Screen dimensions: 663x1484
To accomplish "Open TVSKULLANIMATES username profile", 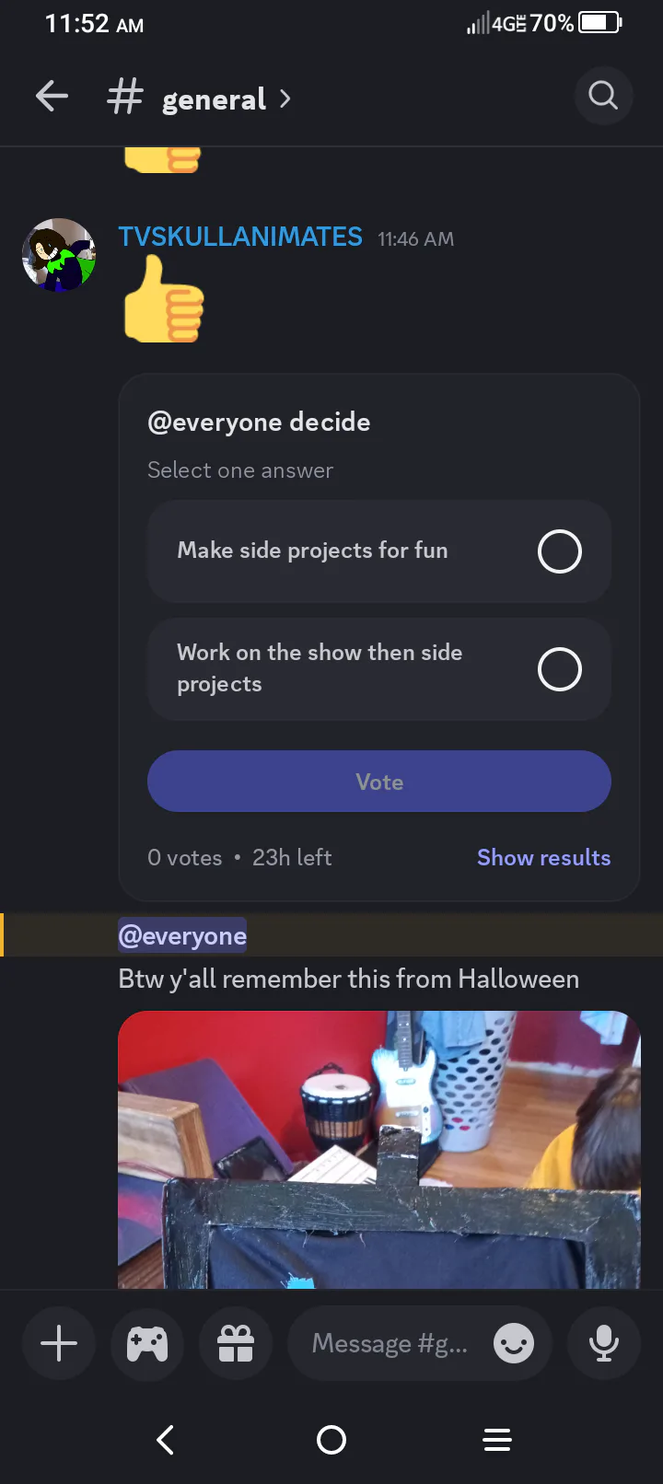I will point(240,237).
